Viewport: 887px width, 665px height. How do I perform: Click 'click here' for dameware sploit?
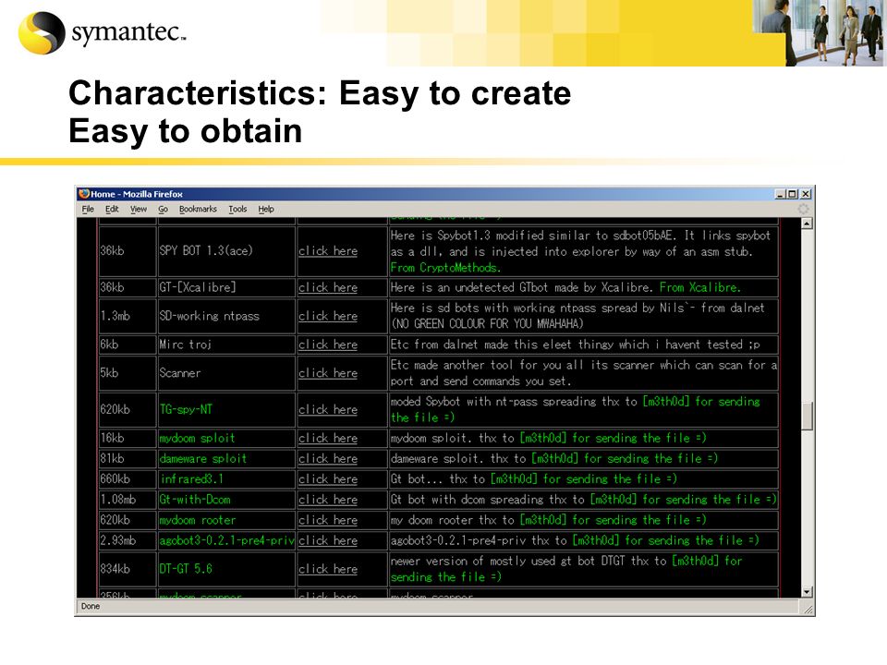[328, 459]
